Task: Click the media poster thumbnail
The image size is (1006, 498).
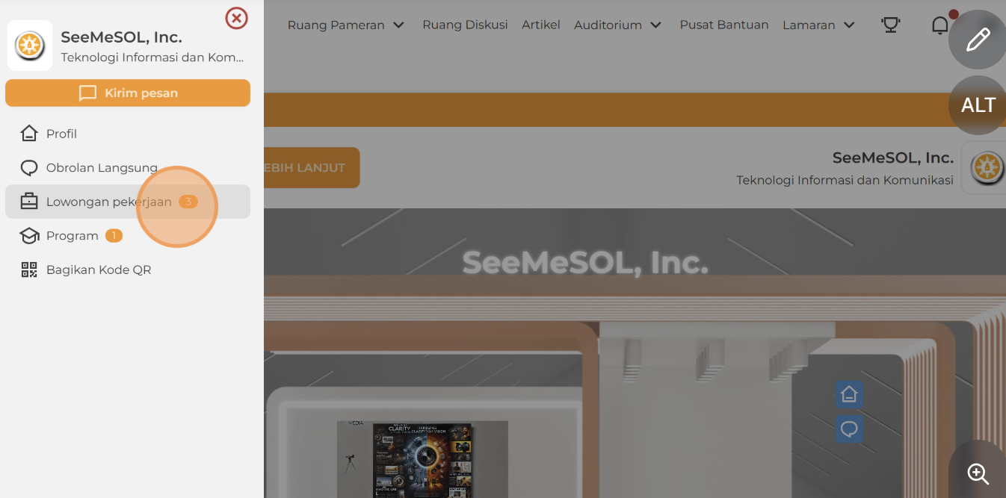Action: click(x=422, y=460)
